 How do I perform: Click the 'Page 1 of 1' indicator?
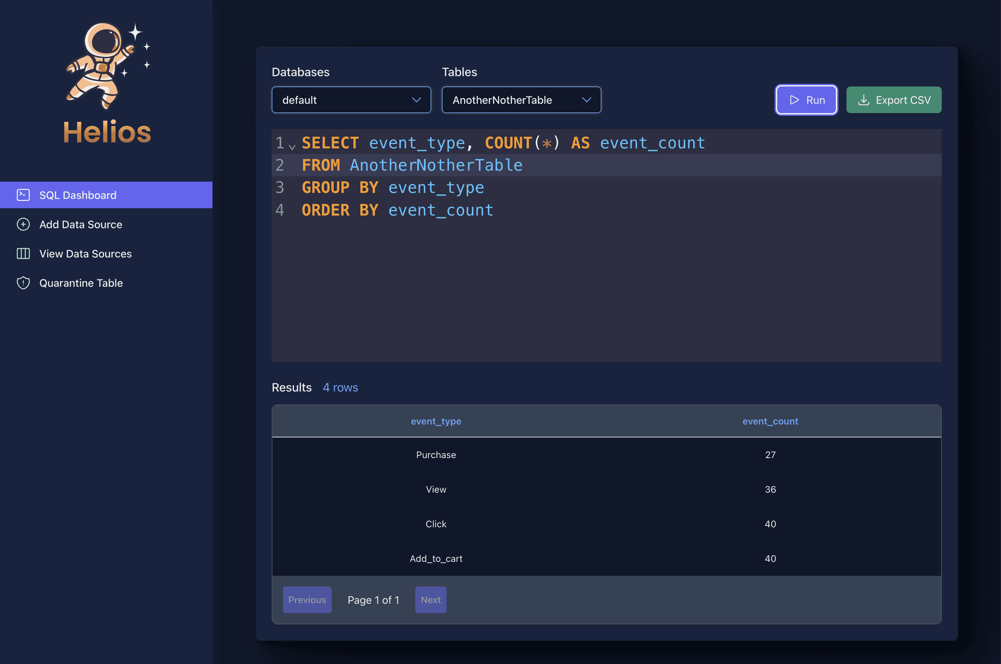tap(373, 600)
